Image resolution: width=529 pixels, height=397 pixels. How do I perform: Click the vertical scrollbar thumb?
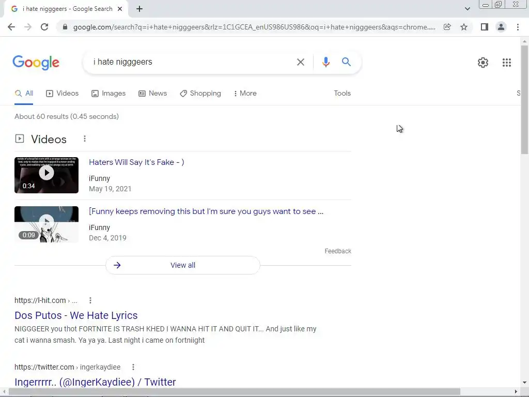pos(525,99)
